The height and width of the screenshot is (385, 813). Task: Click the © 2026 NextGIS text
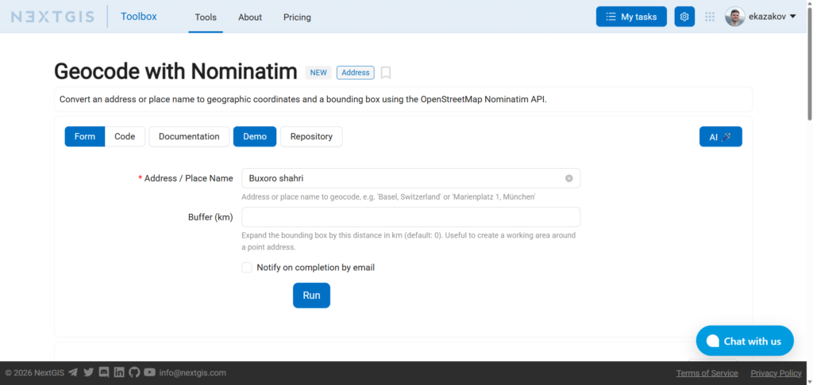(35, 372)
